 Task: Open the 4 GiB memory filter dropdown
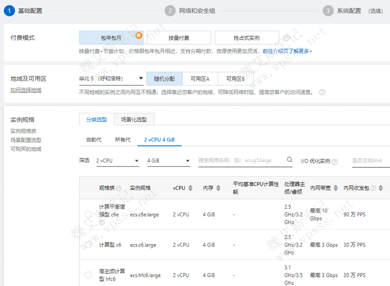[x=168, y=161]
